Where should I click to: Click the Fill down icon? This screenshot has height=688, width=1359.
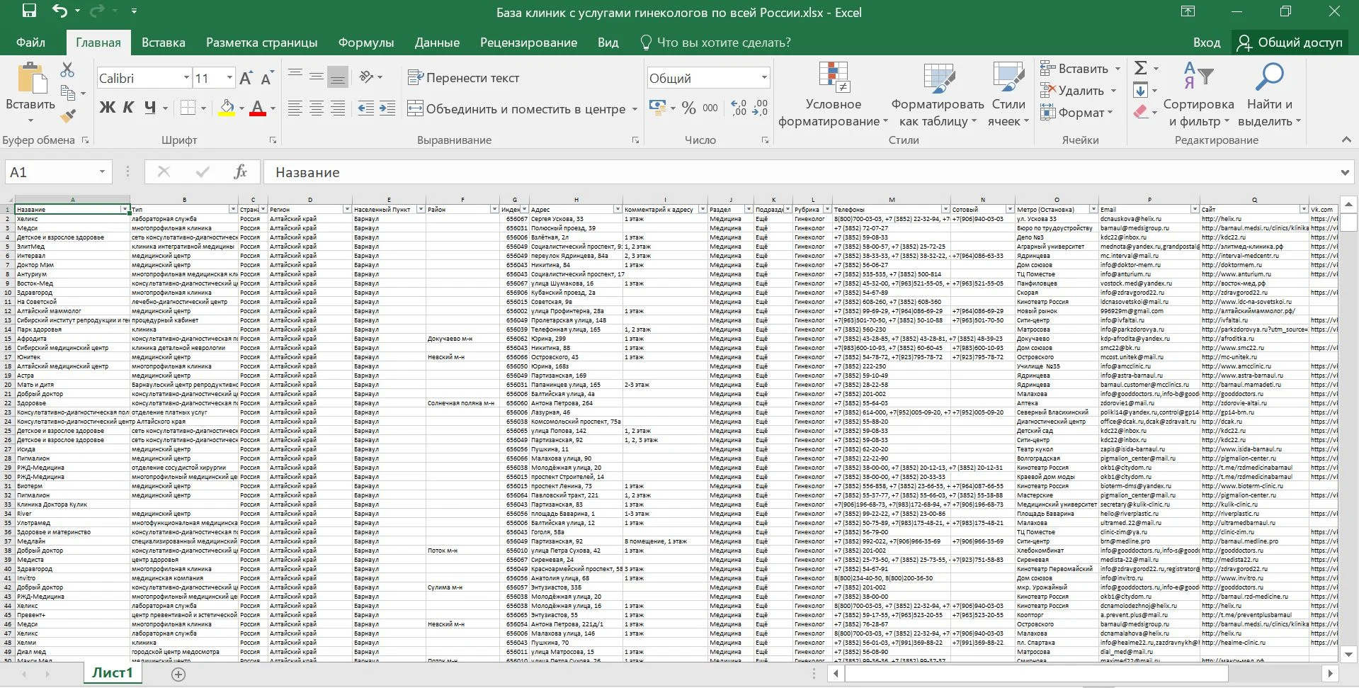click(x=1140, y=91)
